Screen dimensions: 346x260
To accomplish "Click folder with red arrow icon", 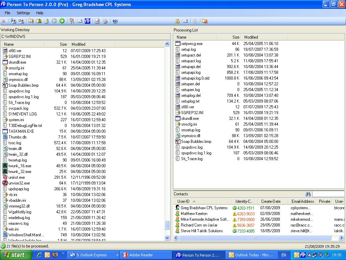I will pos(204,21).
